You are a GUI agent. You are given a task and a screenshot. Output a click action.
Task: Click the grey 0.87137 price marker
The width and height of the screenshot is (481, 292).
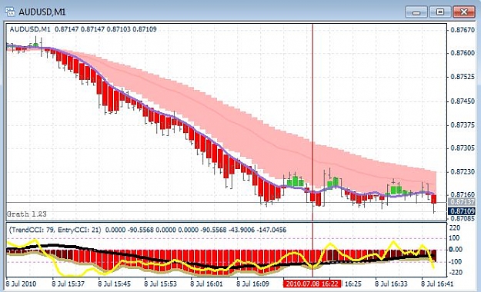click(x=462, y=202)
